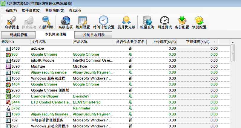The image size is (241, 128).
Task: Click scrollbar up arrow
Action: point(233,42)
